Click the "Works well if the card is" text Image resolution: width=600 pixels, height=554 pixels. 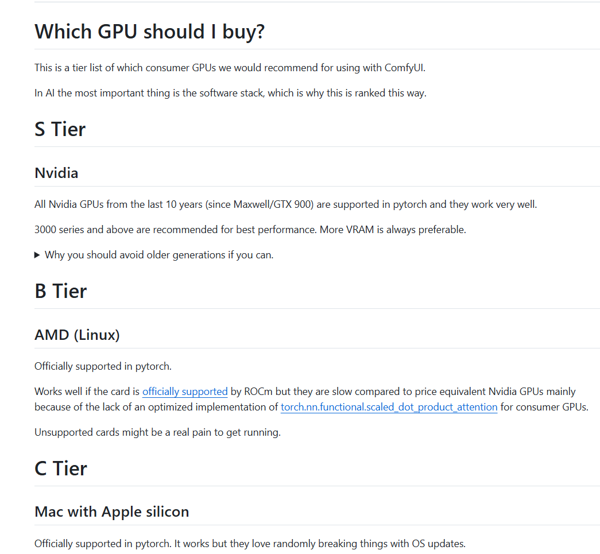click(x=87, y=392)
